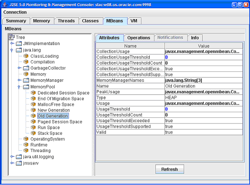
Task: Open the CollectionUsage composite value
Action: [x=204, y=52]
